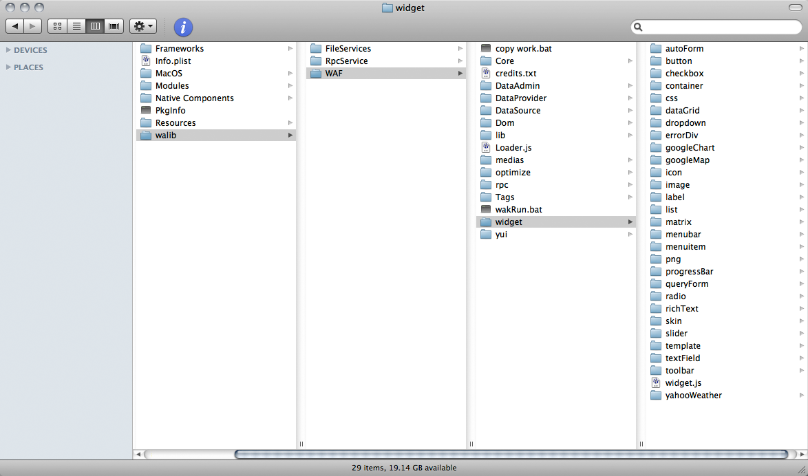Select the credits.txt file icon
This screenshot has height=476, width=808.
pyautogui.click(x=486, y=74)
